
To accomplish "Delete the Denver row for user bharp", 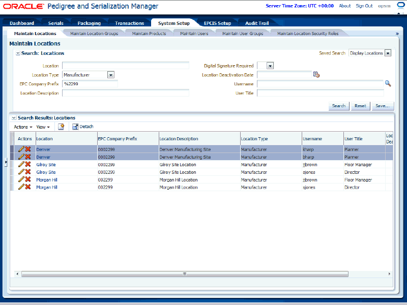I will click(x=28, y=157).
